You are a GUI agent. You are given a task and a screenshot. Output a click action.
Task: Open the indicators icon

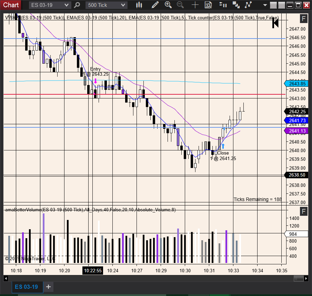pos(248,5)
